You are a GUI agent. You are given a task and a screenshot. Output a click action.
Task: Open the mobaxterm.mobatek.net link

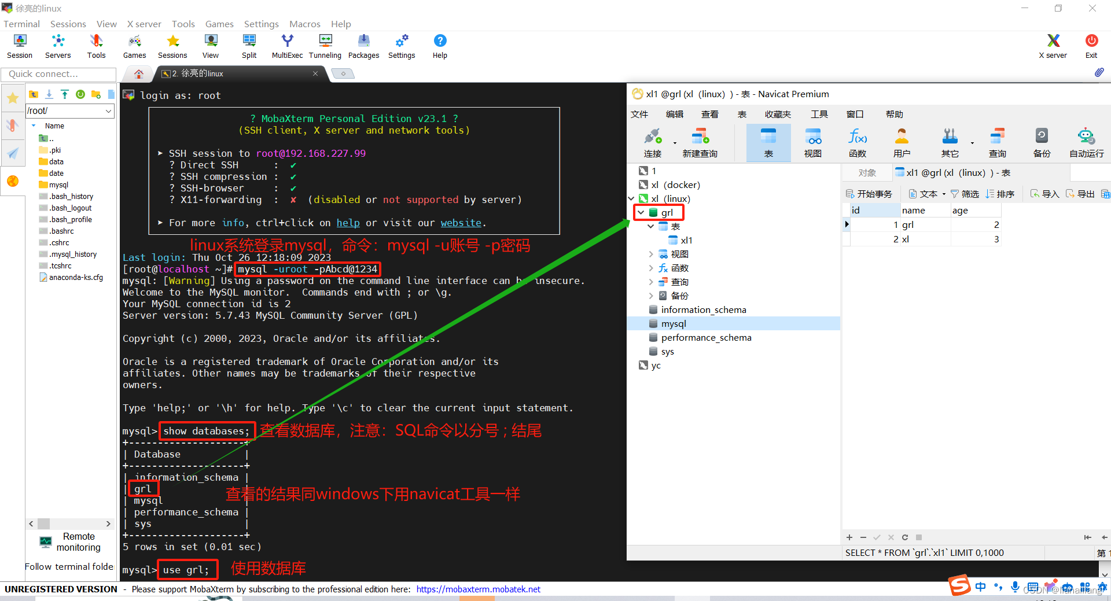point(478,589)
